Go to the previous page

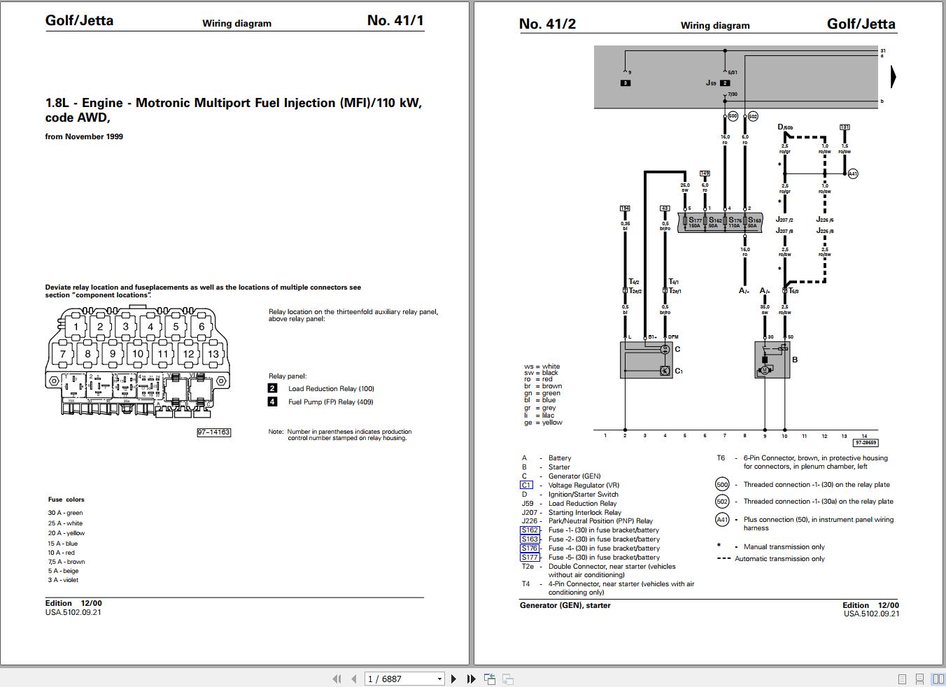click(x=353, y=679)
